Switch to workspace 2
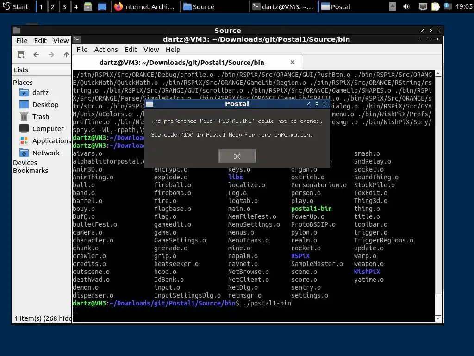The image size is (474, 356). pyautogui.click(x=53, y=6)
